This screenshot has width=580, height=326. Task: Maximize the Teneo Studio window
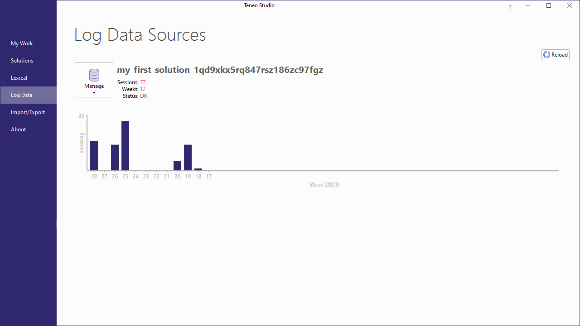(549, 5)
